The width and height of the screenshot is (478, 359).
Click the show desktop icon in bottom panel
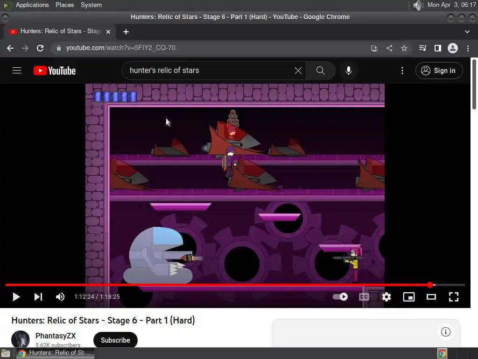[x=6, y=353]
